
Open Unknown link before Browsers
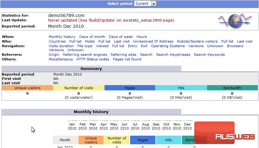tap(215, 46)
